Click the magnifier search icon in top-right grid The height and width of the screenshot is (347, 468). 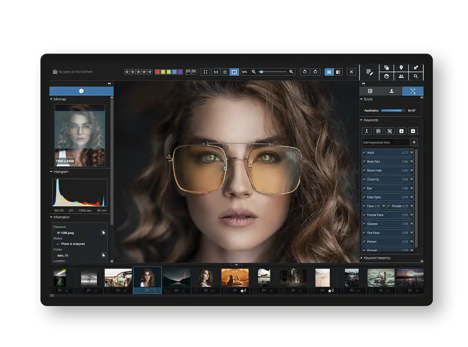pyautogui.click(x=416, y=76)
